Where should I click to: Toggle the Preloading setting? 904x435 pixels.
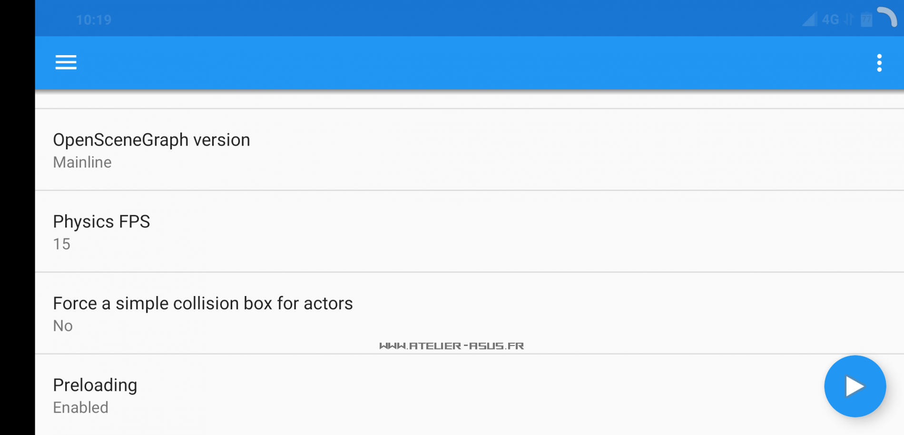pos(95,385)
